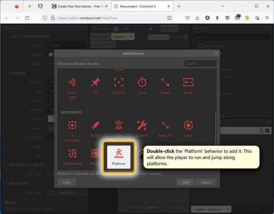This screenshot has height=214, width=274.
Task: Toggle the layer lock icon
Action: [261, 131]
